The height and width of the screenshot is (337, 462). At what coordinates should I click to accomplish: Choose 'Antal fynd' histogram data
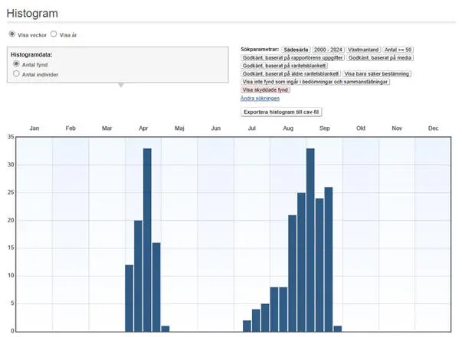[17, 65]
